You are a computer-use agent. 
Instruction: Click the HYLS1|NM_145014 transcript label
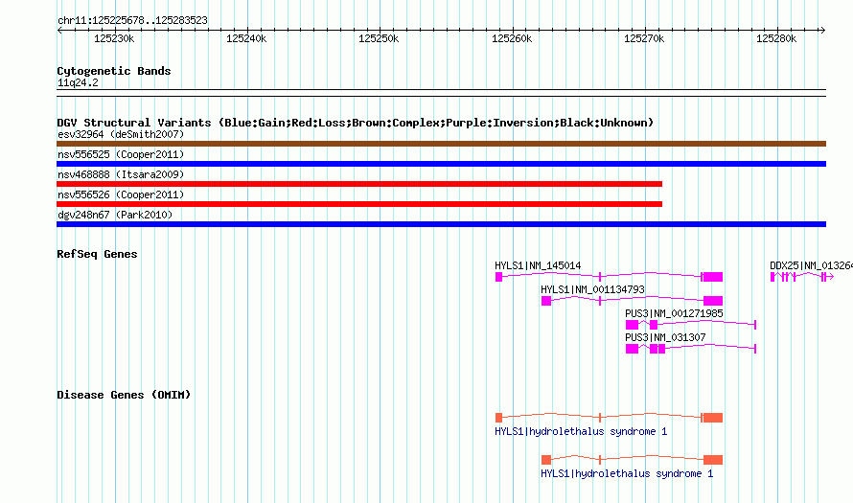538,265
